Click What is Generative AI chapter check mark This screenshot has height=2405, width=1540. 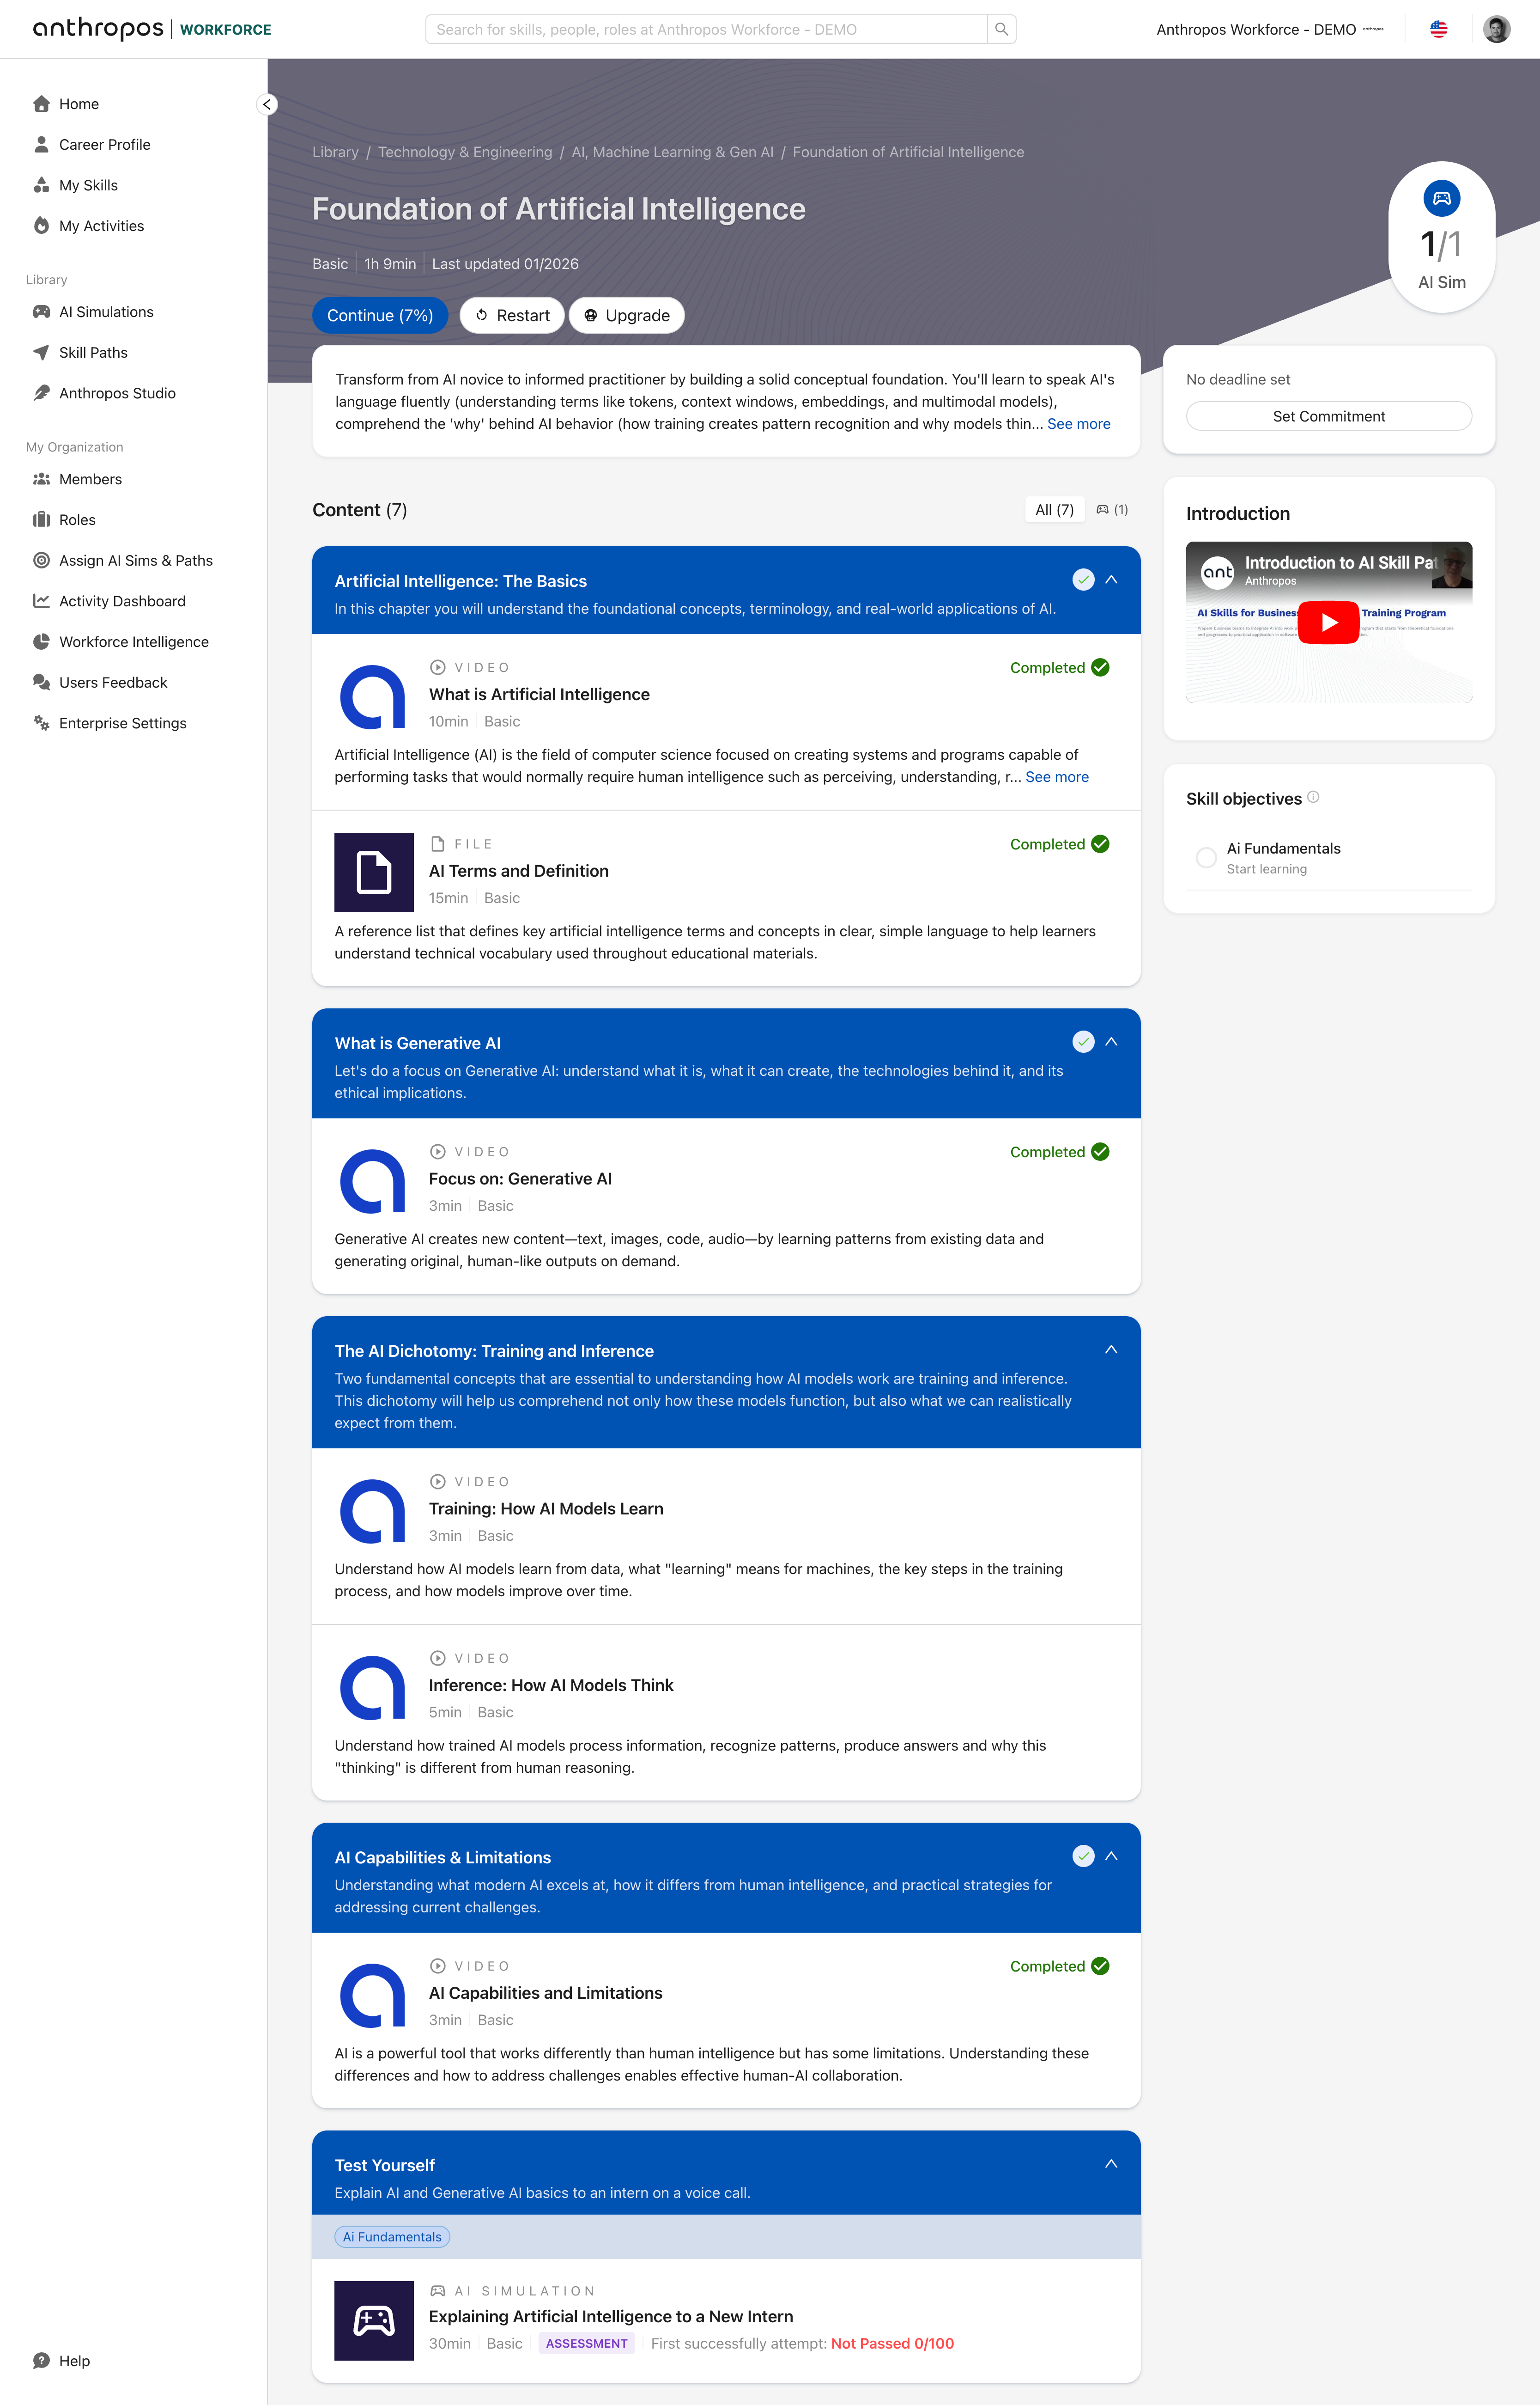click(x=1083, y=1041)
